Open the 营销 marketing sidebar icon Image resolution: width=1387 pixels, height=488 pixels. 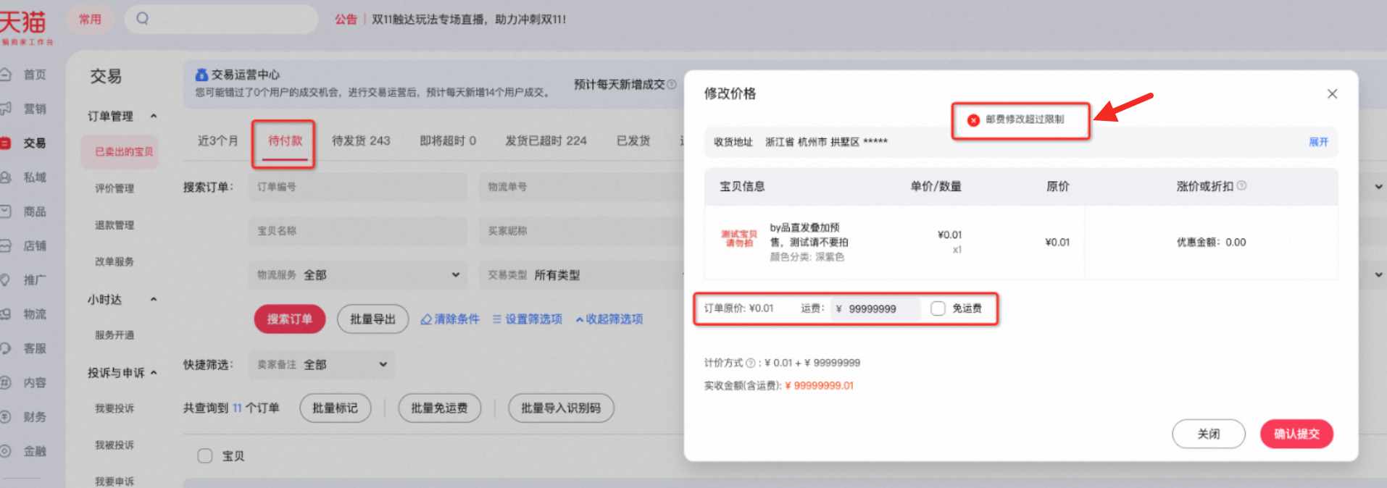(x=5, y=109)
